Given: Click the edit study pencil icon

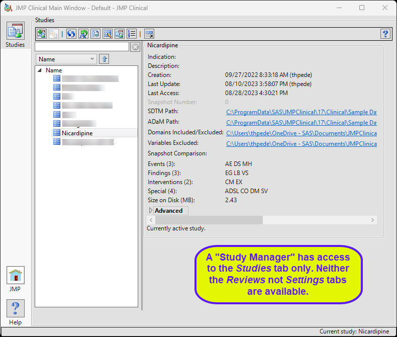Looking at the screenshot, I should (108, 34).
